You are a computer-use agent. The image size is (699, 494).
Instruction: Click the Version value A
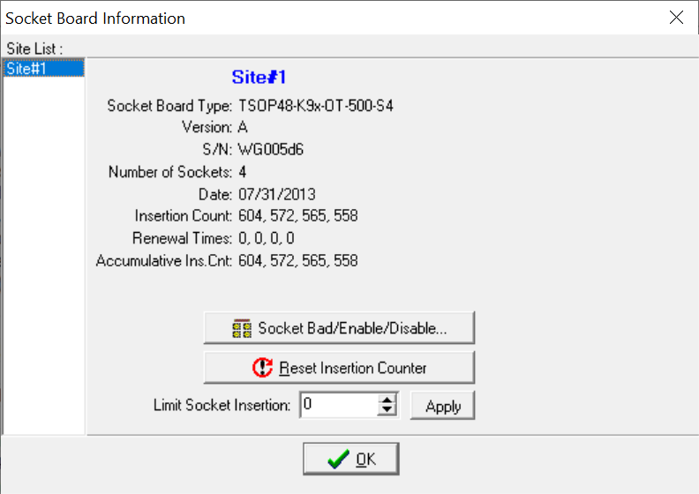(243, 127)
